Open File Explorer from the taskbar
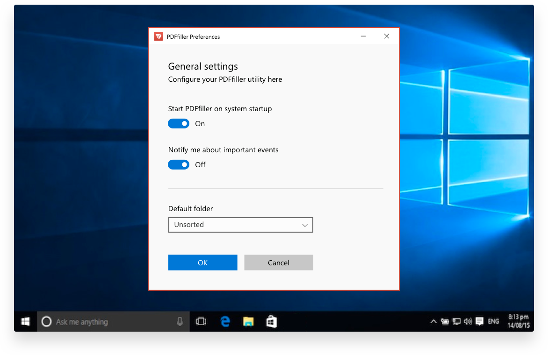Screen dimensions: 548x355 pyautogui.click(x=248, y=321)
